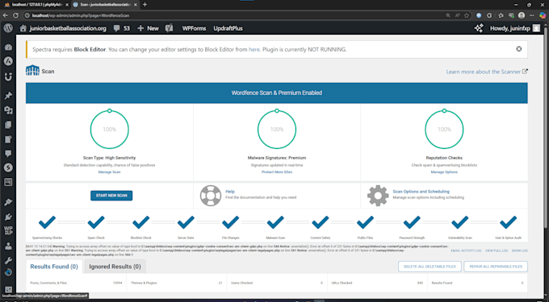This screenshot has height=302, width=549.
Task: Open the WPForms admin bar menu
Action: [194, 28]
